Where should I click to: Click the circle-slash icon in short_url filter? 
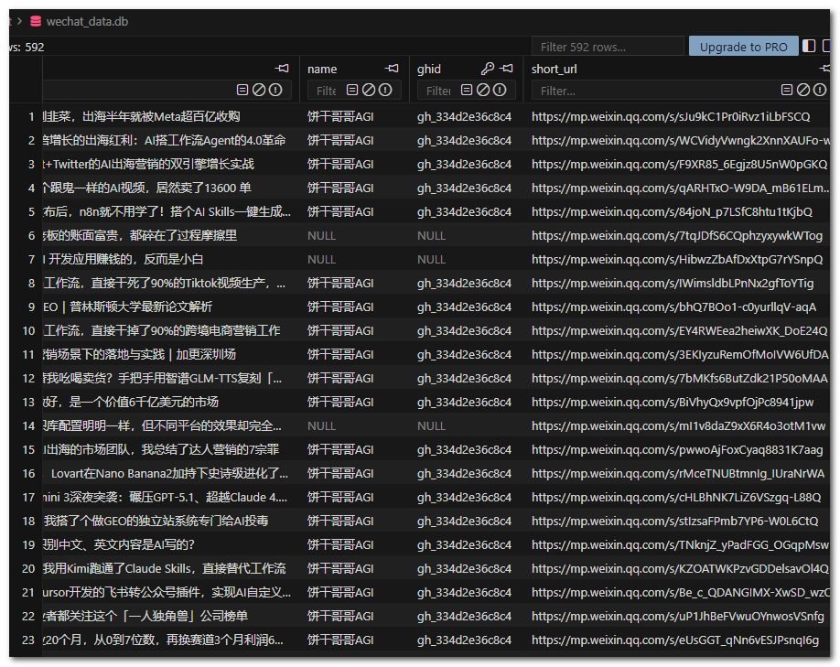click(803, 90)
